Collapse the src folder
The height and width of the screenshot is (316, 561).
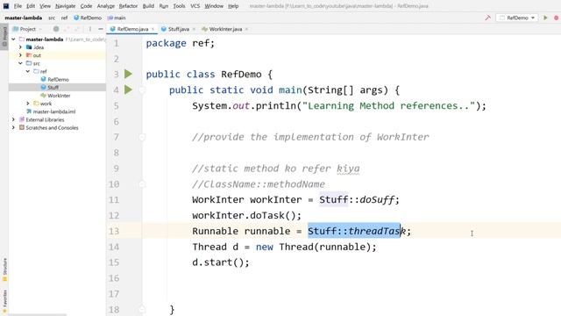tap(20, 63)
